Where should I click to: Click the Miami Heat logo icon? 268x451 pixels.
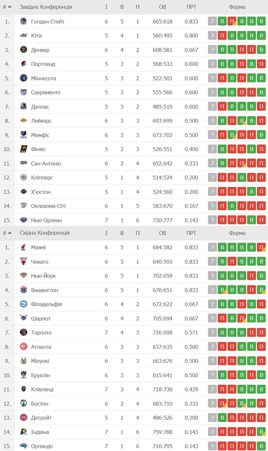coord(23,247)
